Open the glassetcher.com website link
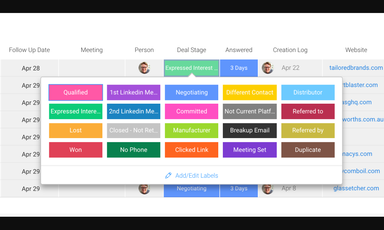This screenshot has width=384, height=230. (x=356, y=188)
